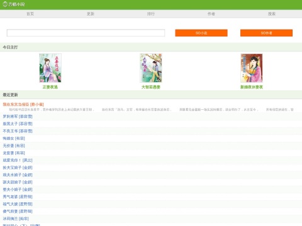Open the 就爱炸你！[凯云] entry

[x=18, y=160]
